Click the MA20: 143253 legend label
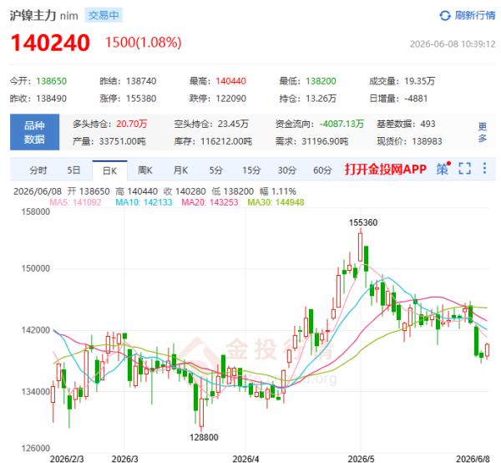Image resolution: width=501 pixels, height=463 pixels. 210,202
